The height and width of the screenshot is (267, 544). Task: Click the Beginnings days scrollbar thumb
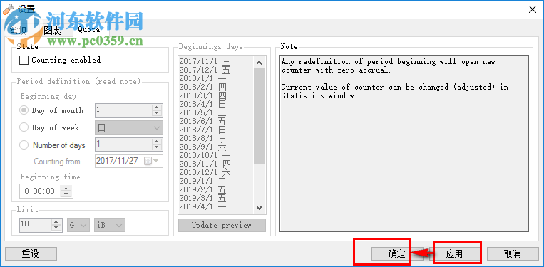259,116
